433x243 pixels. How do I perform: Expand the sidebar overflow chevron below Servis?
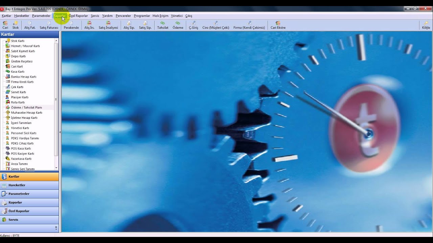coord(56,228)
